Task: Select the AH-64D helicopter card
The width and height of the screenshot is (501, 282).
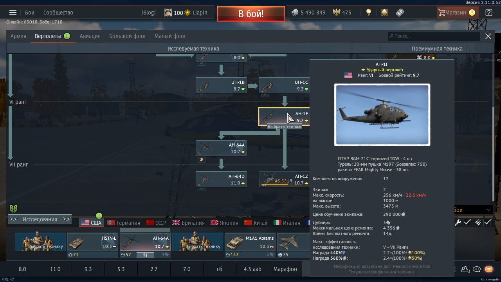Action: (x=221, y=179)
